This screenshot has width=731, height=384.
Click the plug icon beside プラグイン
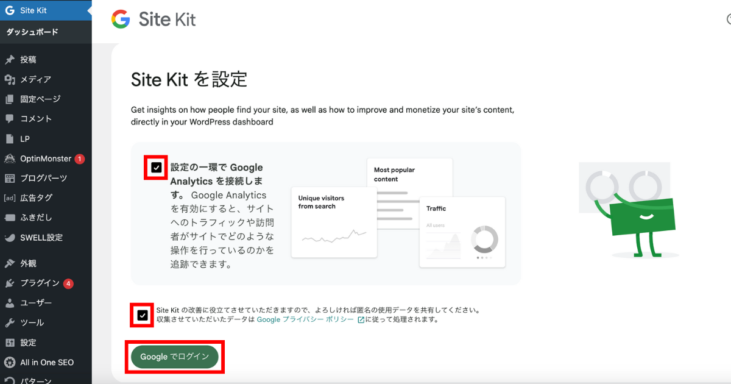click(9, 283)
